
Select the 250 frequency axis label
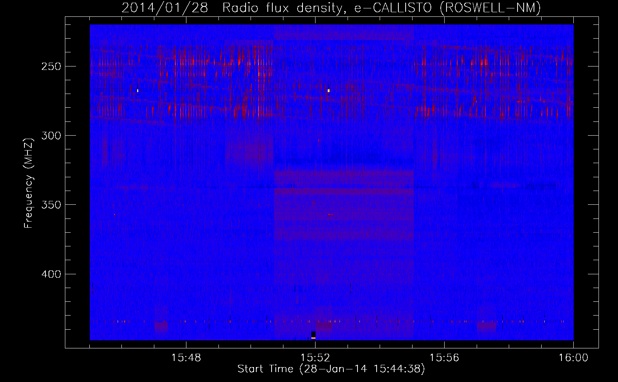click(x=51, y=66)
